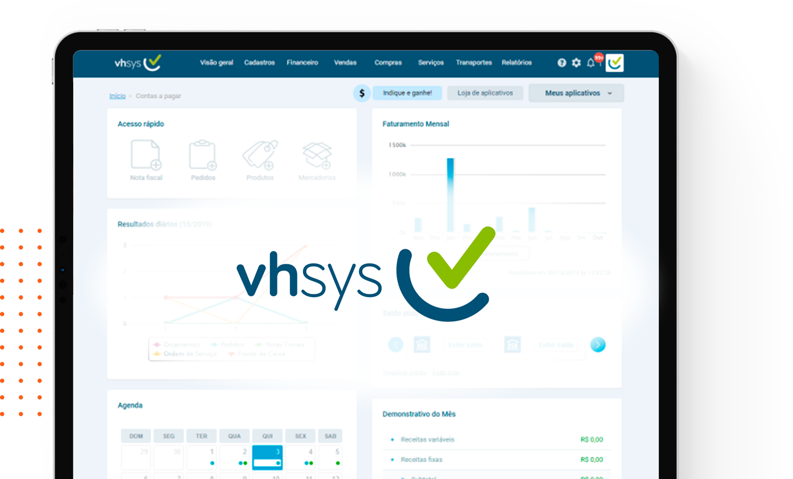Click the R$ 0,00 value for Receitas fixas
The height and width of the screenshot is (479, 793).
click(592, 459)
